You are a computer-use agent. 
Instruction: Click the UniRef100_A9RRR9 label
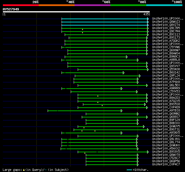[166, 88]
